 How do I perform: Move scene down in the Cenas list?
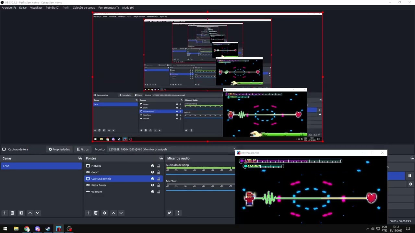click(x=38, y=213)
